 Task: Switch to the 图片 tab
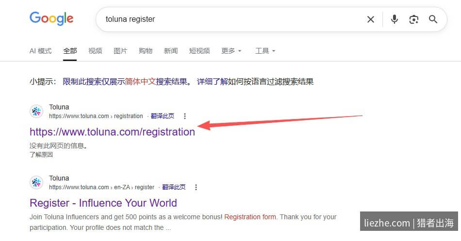click(120, 51)
